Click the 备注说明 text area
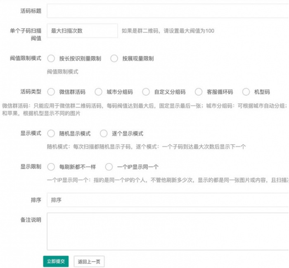Image resolution: width=289 pixels, height=268 pixels. click(168, 231)
